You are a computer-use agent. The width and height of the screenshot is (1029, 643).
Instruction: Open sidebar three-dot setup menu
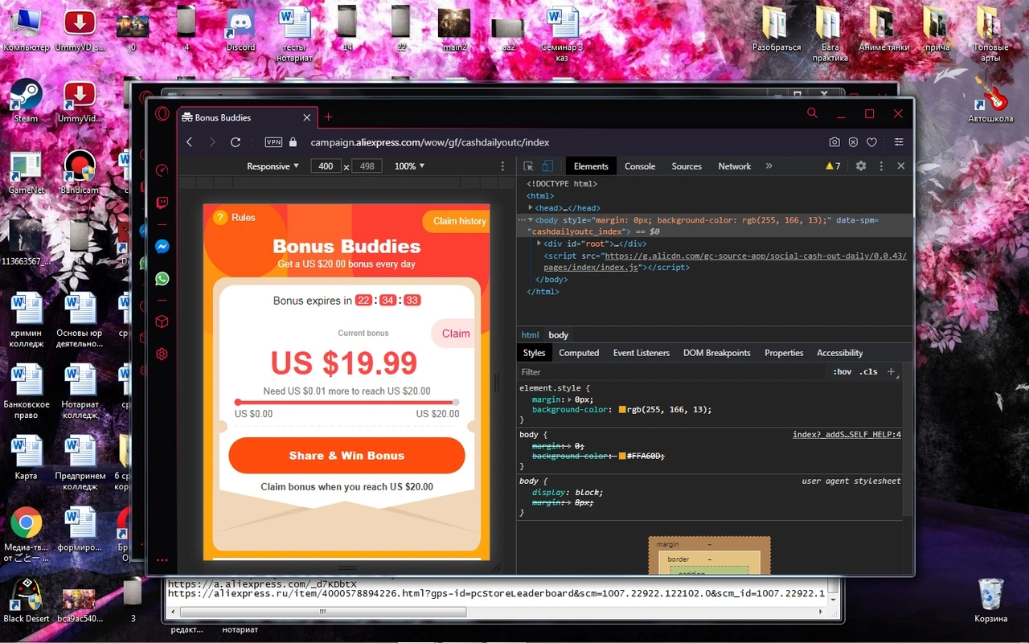click(162, 560)
